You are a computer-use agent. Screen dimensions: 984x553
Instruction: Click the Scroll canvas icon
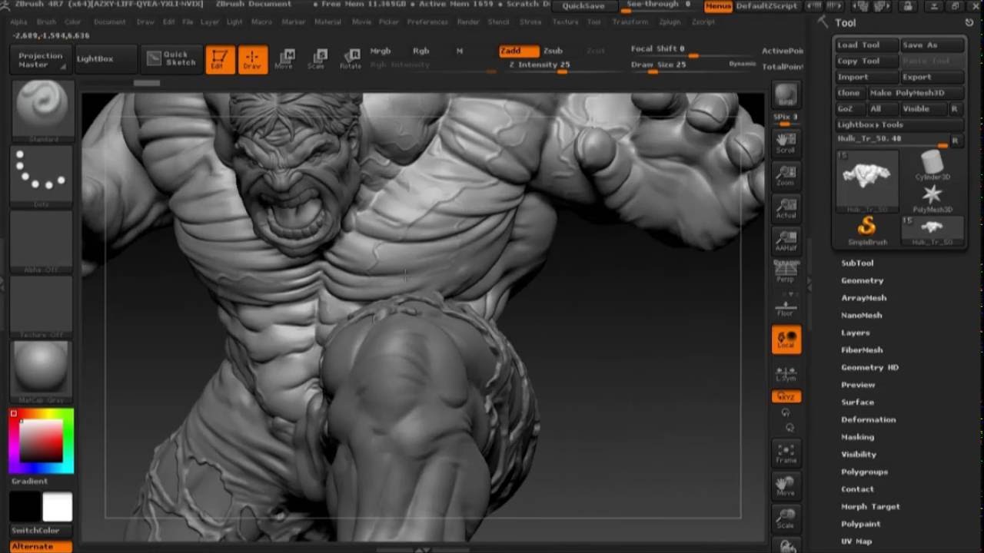[786, 143]
